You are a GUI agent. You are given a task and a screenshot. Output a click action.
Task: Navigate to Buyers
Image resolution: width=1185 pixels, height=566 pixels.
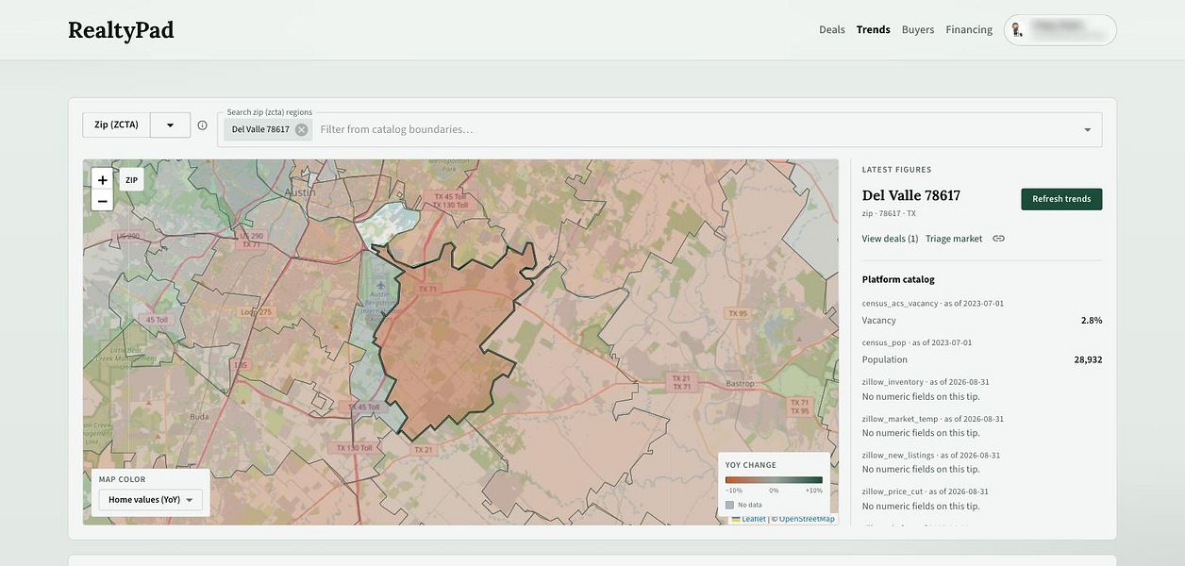918,30
